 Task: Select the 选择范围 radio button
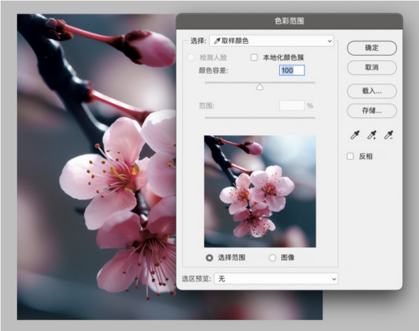click(x=209, y=258)
